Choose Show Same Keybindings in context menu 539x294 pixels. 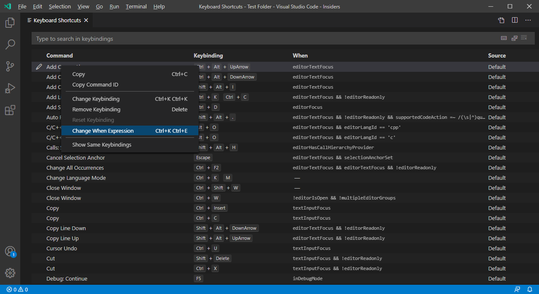pyautogui.click(x=130, y=145)
